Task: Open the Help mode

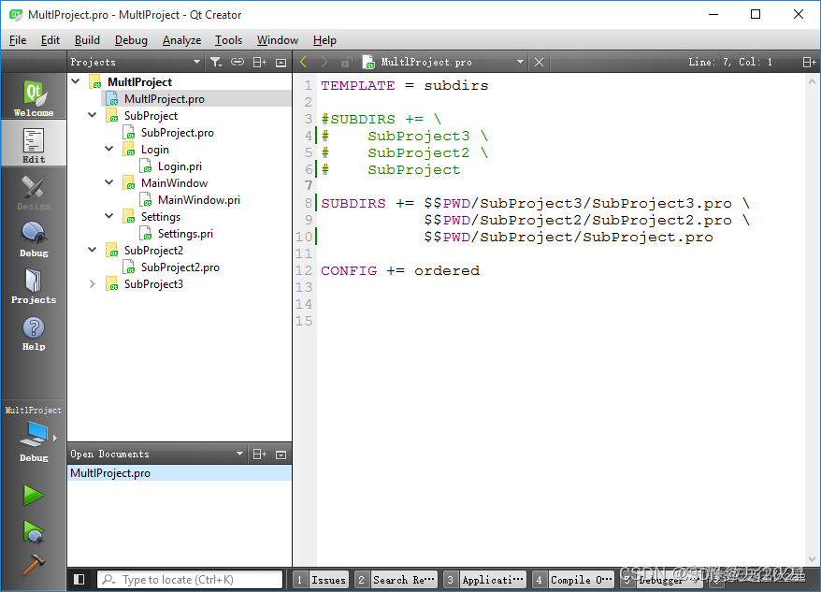Action: point(34,333)
